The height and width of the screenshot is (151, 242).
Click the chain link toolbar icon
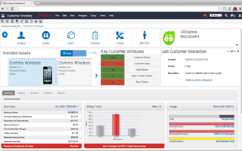[22, 21]
